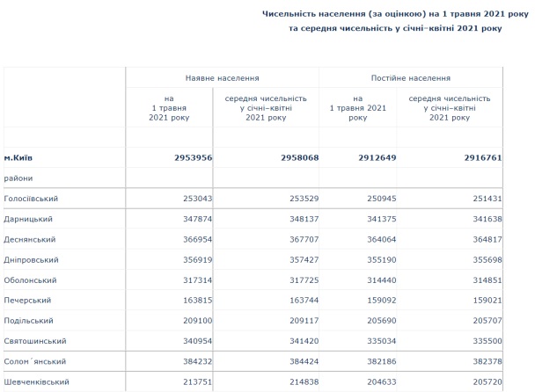Select Голосіївський value 250945
535x392 pixels.
coord(382,199)
